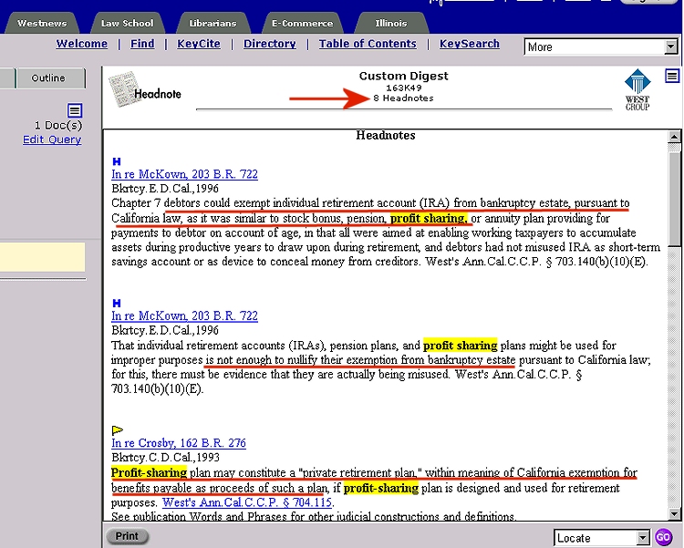This screenshot has width=684, height=548.
Task: Click 'Bkrtcy.C.D.Cal.,1993' text
Action: point(165,457)
